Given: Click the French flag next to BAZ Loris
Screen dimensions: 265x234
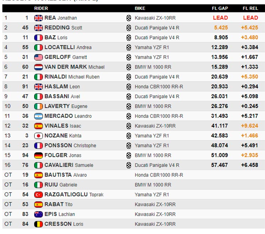Looking at the screenshot, I should (38, 38).
